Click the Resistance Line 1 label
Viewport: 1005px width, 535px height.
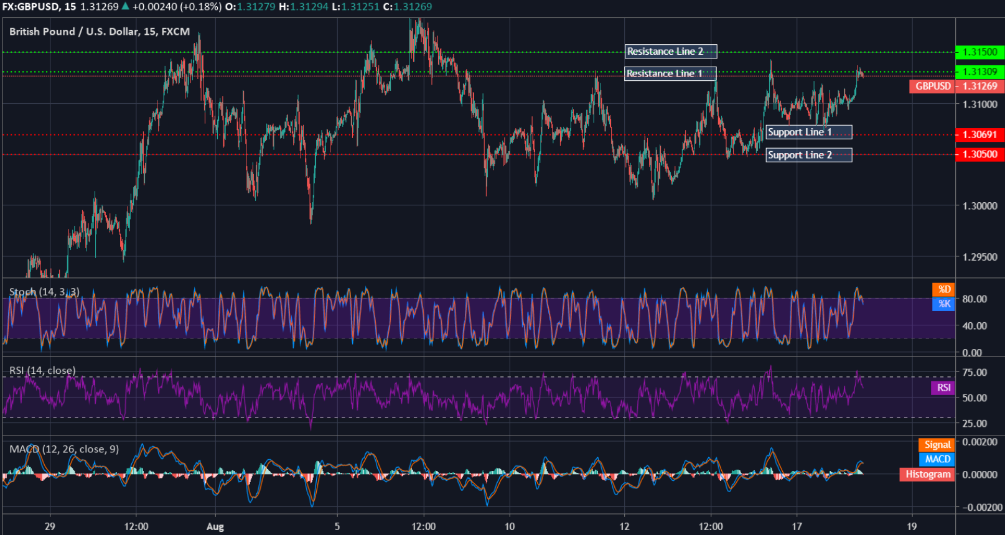670,73
